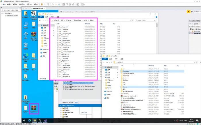
Task: Click the Visual Studio taskbar icon
Action: click(45, 120)
